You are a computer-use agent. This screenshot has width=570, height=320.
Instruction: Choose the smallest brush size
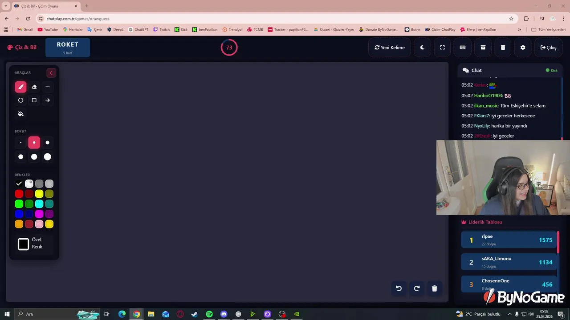(20, 143)
